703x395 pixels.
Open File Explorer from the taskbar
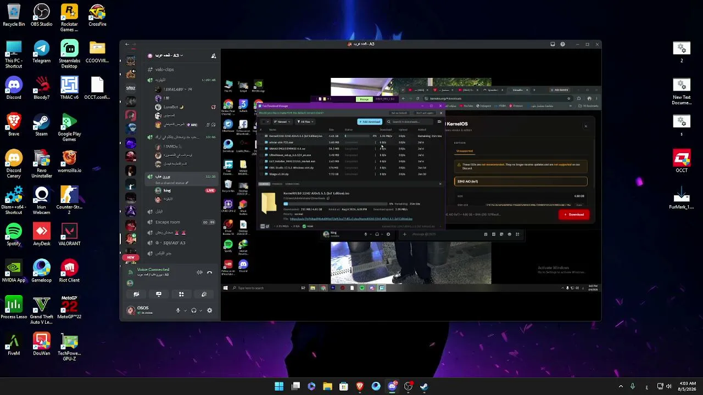[x=327, y=386]
